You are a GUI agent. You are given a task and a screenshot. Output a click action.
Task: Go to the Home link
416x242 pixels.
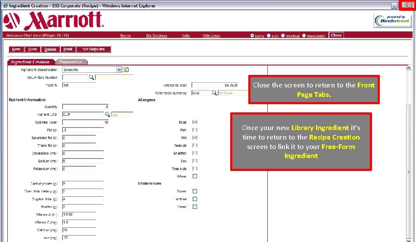pyautogui.click(x=125, y=35)
